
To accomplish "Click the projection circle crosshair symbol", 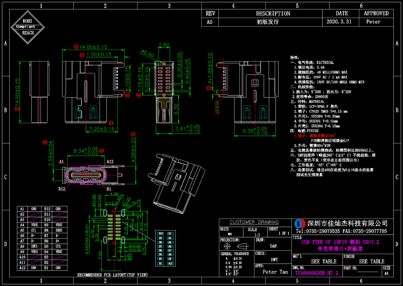I will pos(227,246).
